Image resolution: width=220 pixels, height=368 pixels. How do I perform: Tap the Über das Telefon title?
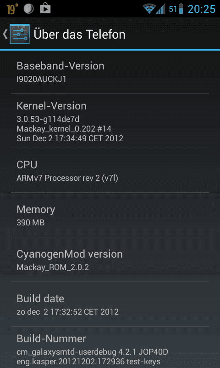pyautogui.click(x=79, y=34)
